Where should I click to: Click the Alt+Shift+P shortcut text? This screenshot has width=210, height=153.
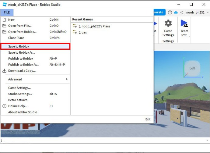click(x=57, y=65)
